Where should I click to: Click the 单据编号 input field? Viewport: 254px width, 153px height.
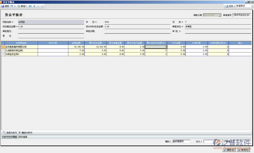tap(242, 15)
